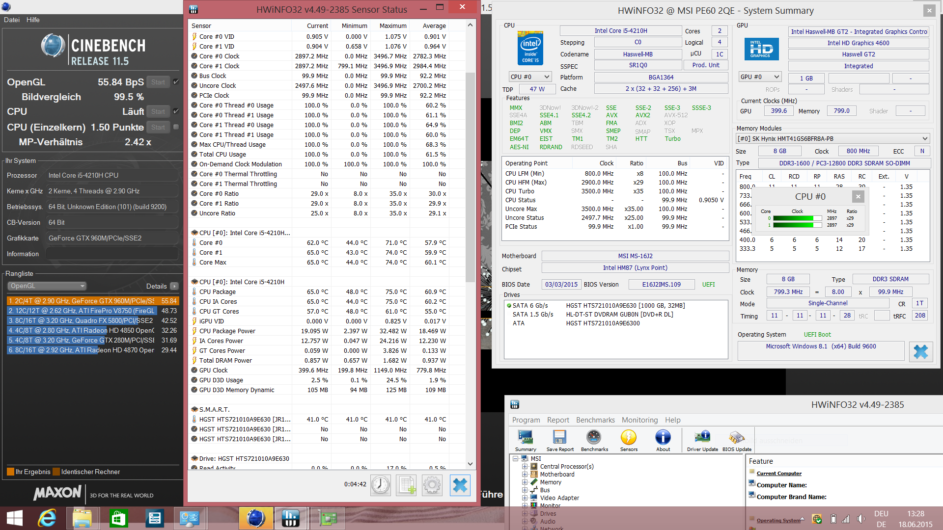Open the Report menu in HWiNFO32
Viewport: 943px width, 530px height.
558,420
